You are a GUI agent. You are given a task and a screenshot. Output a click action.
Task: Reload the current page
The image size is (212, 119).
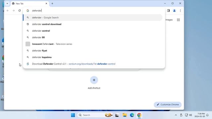20,11
